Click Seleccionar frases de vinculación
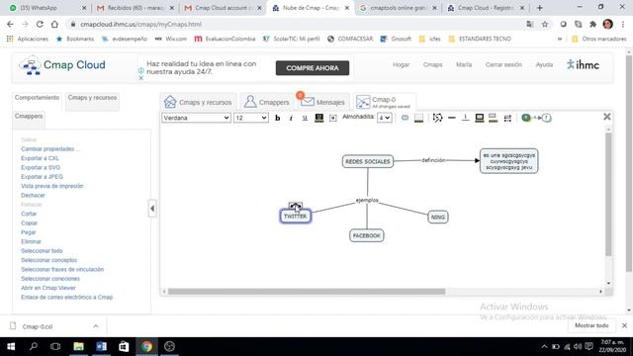The height and width of the screenshot is (356, 633). [x=62, y=270]
